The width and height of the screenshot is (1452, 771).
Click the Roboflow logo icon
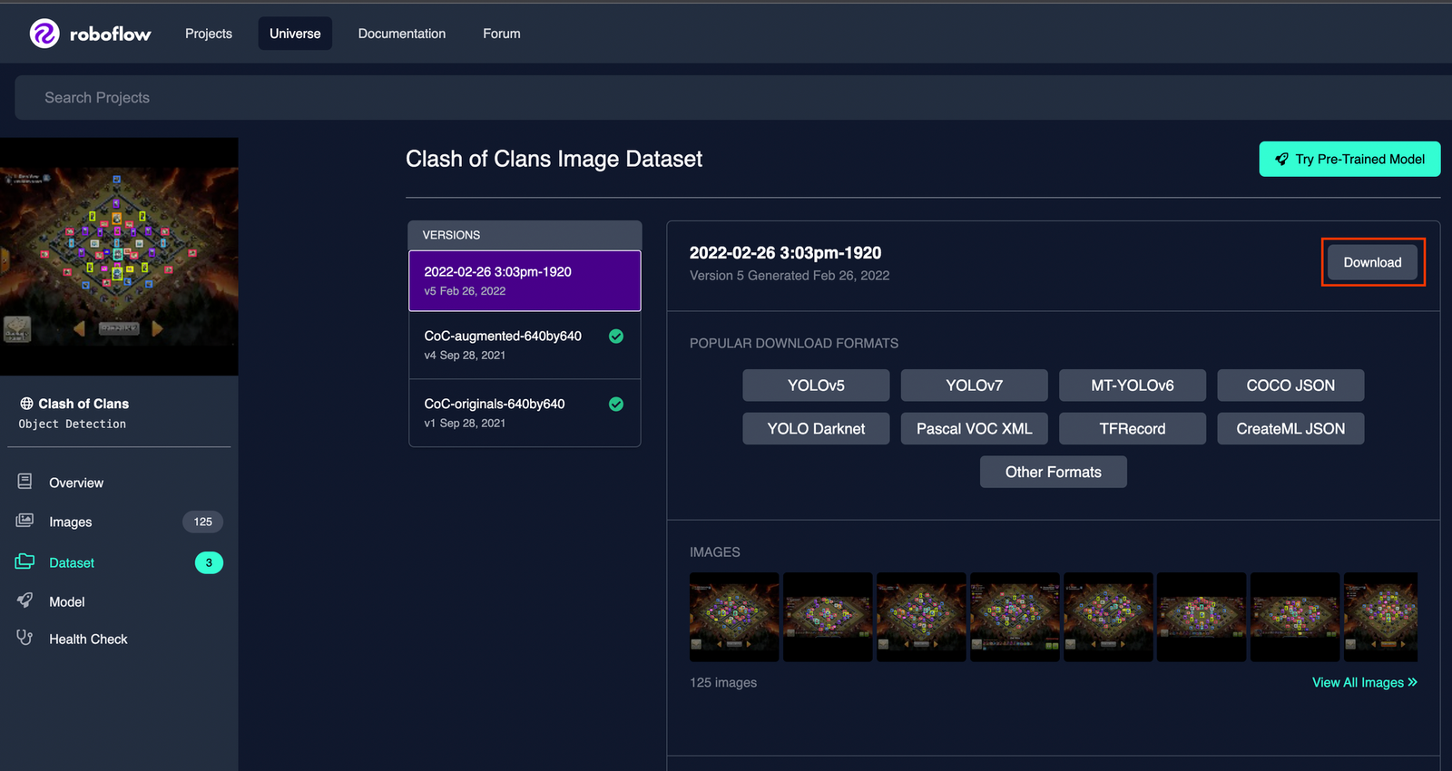(x=44, y=34)
